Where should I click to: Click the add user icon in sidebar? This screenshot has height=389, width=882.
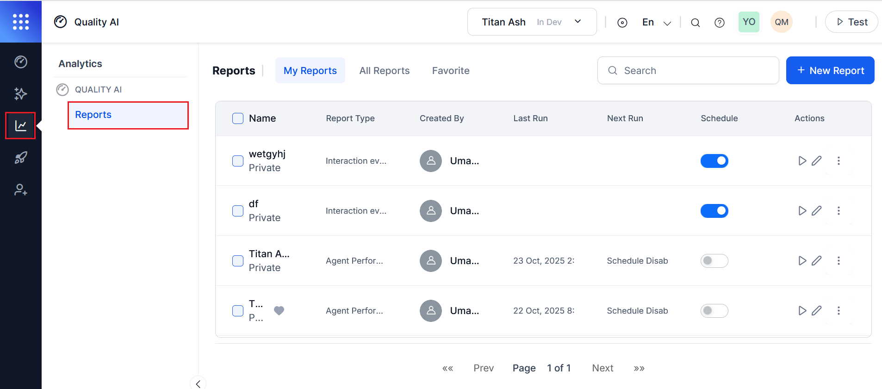[x=21, y=190]
